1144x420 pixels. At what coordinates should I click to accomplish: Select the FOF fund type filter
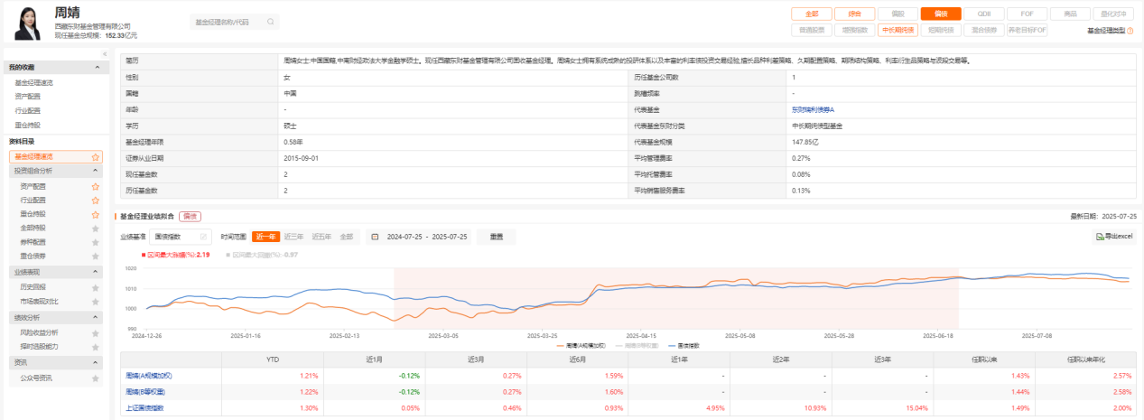click(1028, 14)
